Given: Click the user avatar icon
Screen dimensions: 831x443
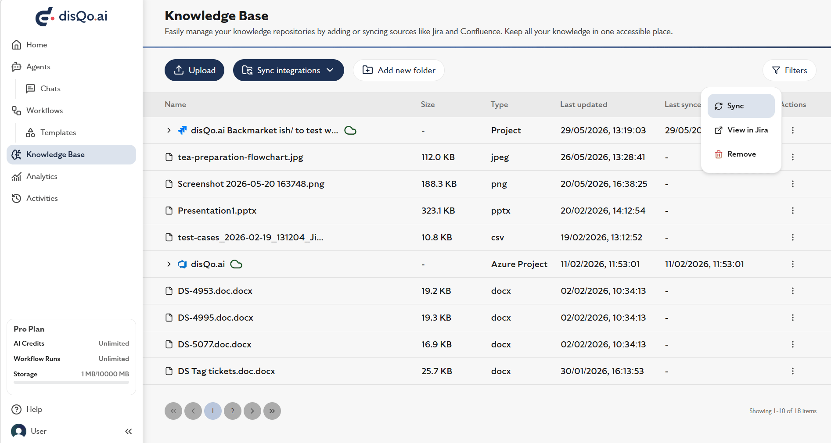Looking at the screenshot, I should point(18,431).
